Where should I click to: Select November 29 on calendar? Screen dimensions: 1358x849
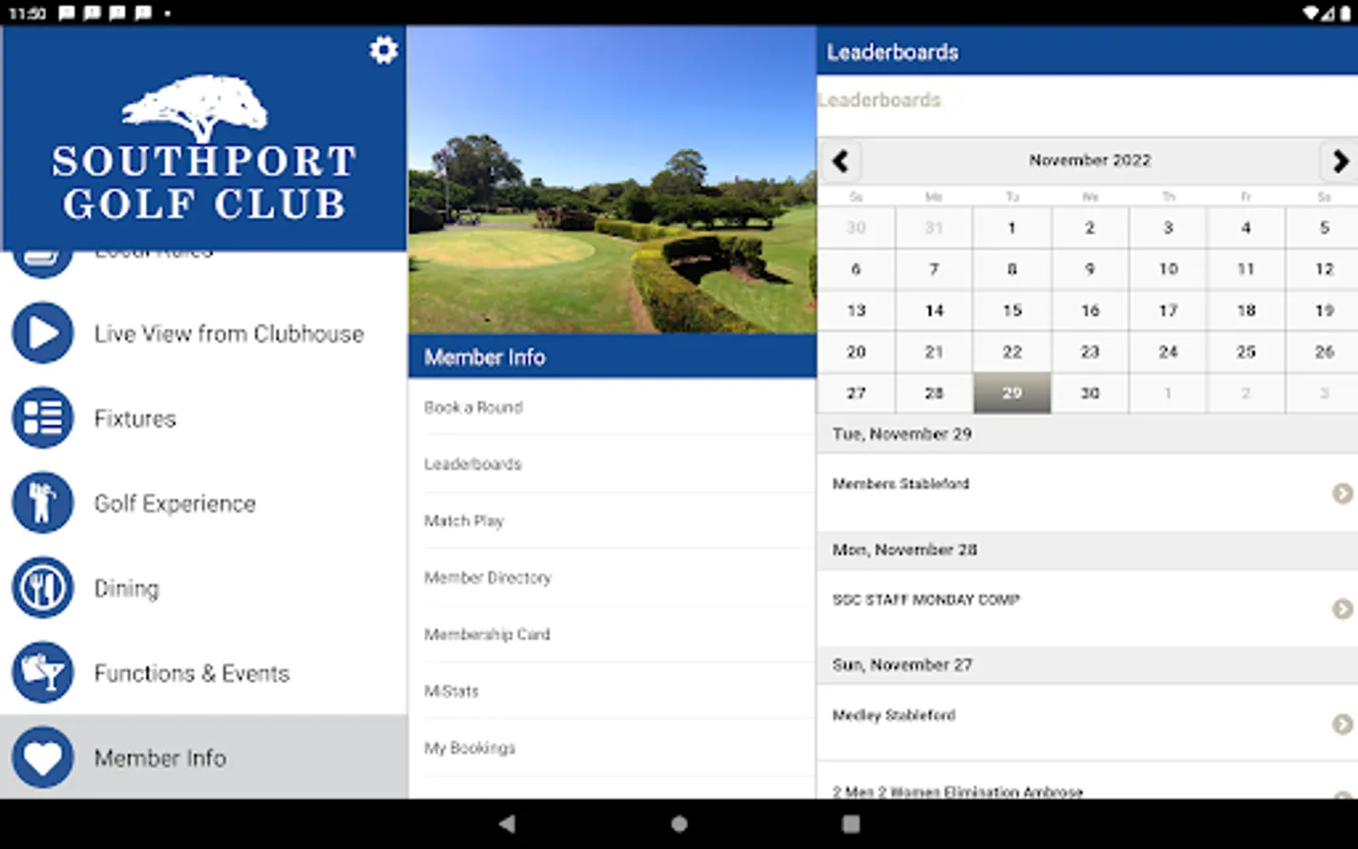point(1012,392)
